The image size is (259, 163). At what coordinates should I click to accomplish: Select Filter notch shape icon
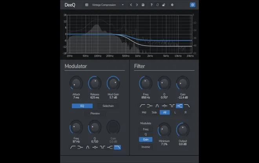click(x=172, y=106)
